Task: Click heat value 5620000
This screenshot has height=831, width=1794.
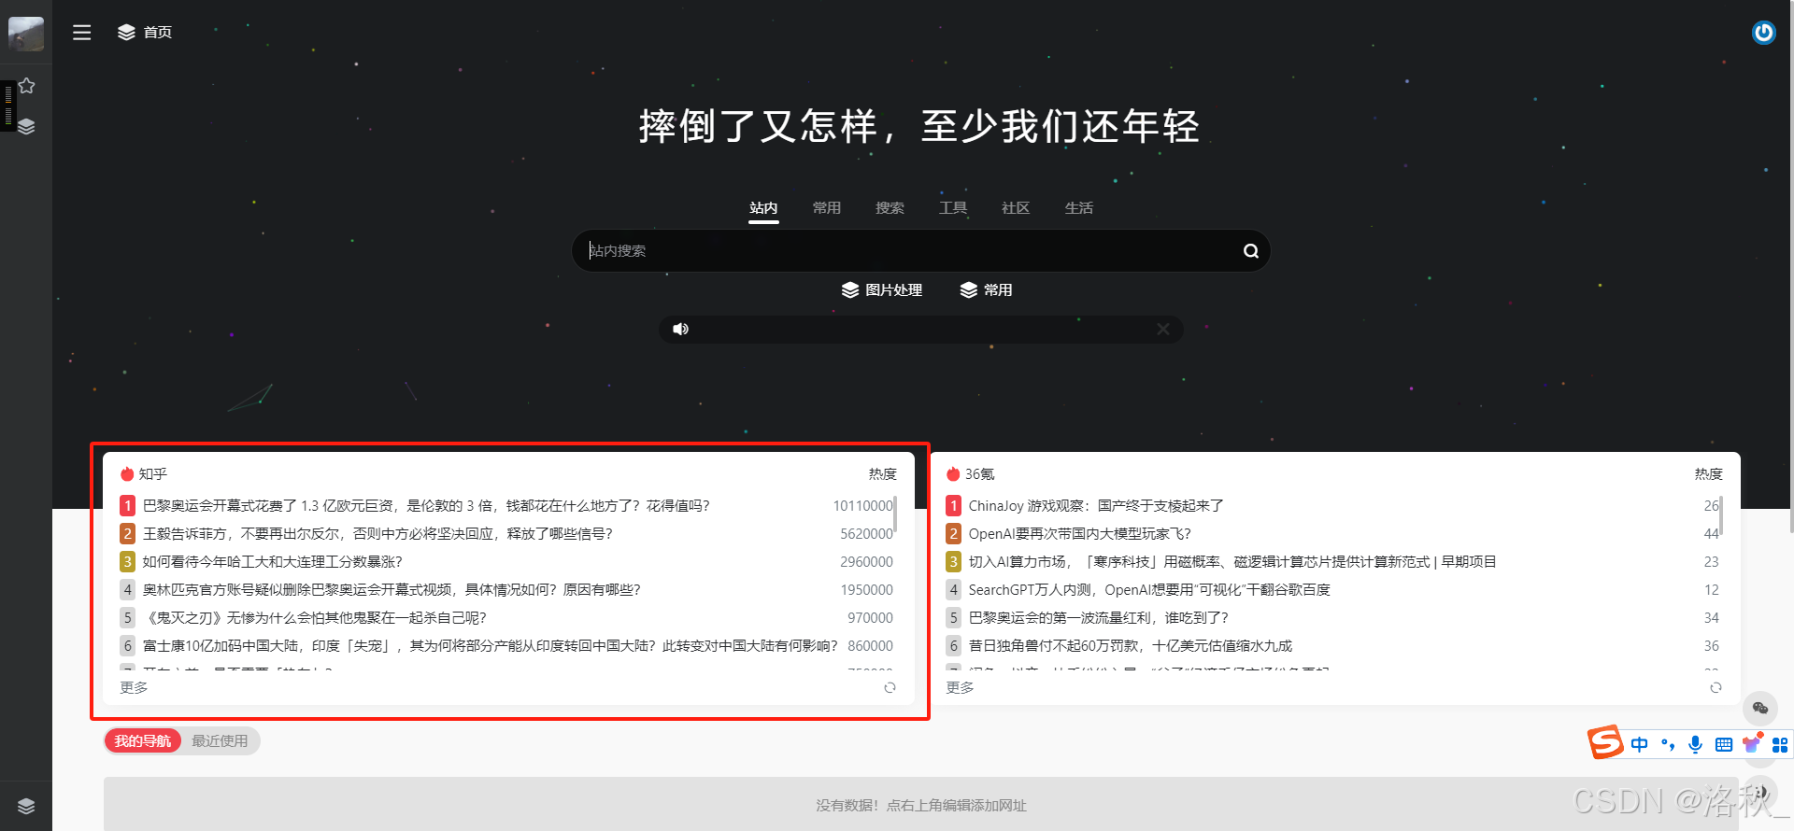Action: (x=866, y=533)
